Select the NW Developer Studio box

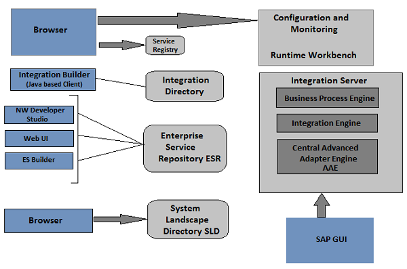click(39, 115)
